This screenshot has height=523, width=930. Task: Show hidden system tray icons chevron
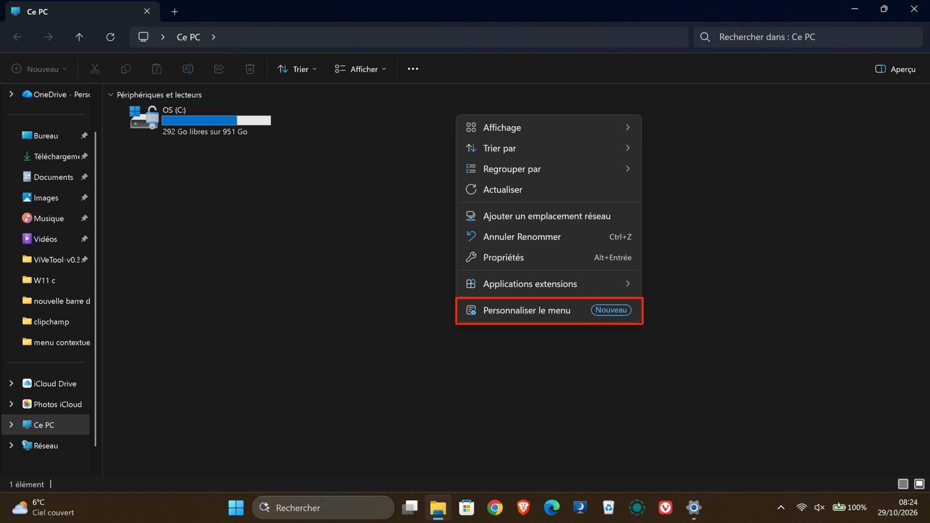tap(781, 508)
